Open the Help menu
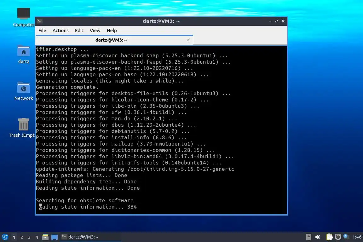Screen dimensions: 363x242 [112, 31]
